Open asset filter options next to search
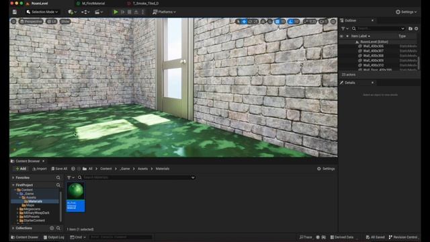 71,177
